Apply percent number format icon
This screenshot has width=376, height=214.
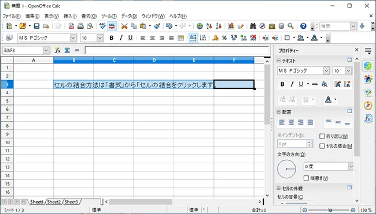coord(224,37)
